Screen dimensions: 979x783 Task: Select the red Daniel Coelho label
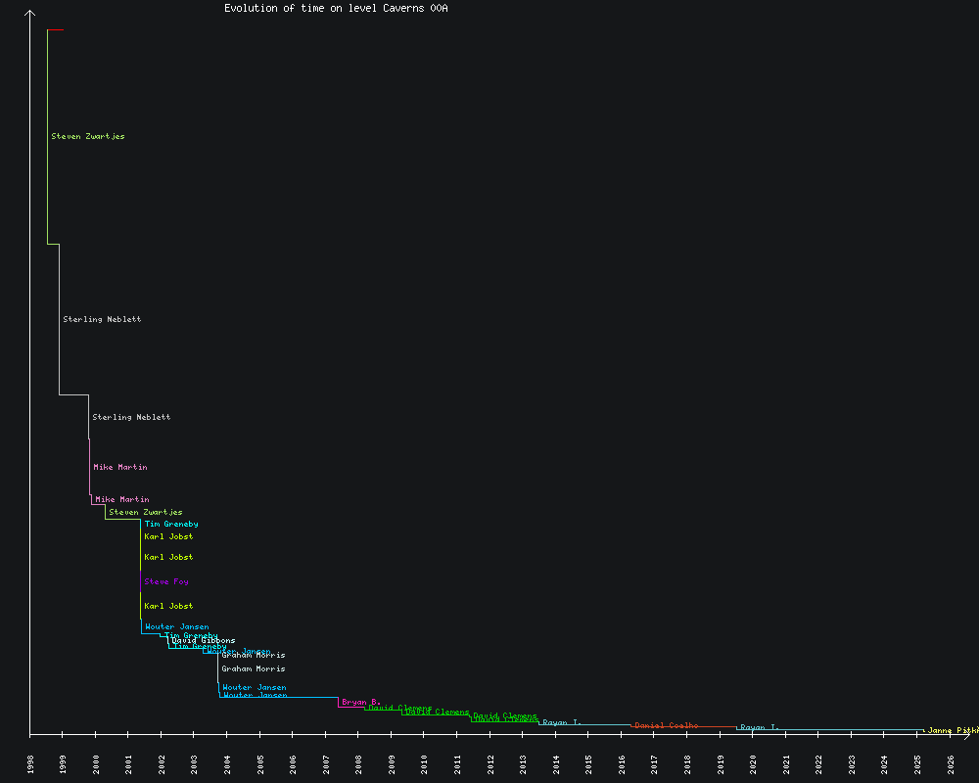click(666, 725)
